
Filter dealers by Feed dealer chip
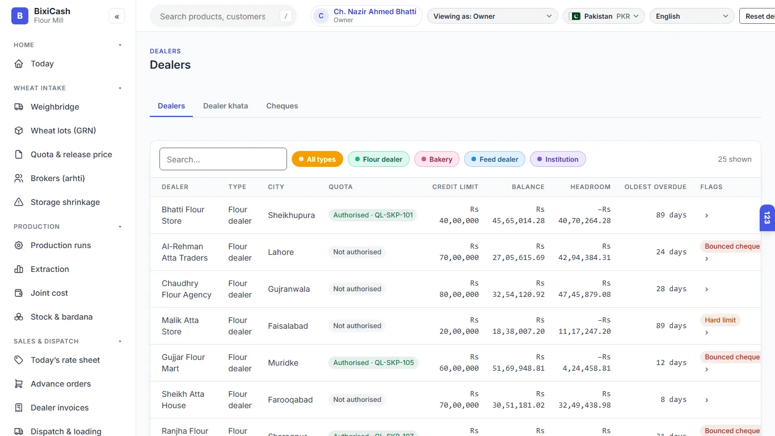coord(495,160)
